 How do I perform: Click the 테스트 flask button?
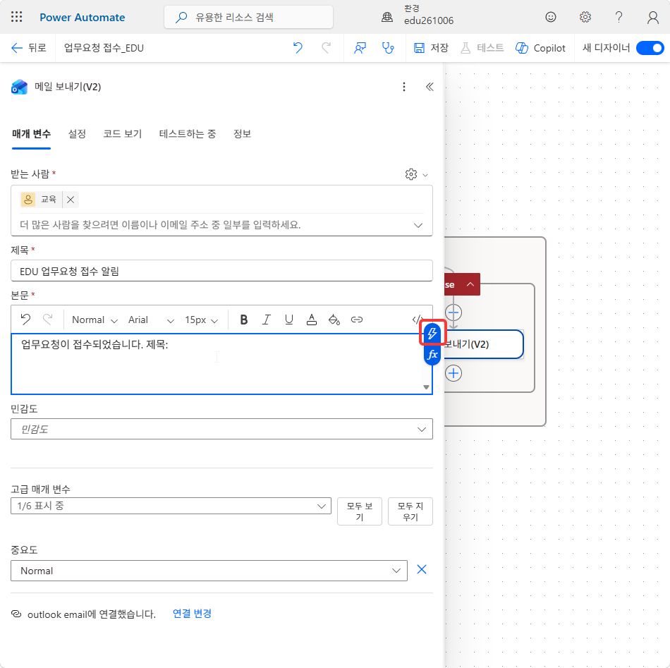point(482,48)
